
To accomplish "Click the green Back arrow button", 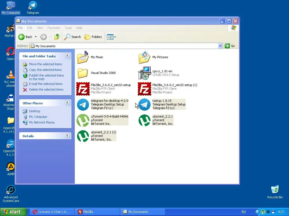I will click(x=21, y=37).
